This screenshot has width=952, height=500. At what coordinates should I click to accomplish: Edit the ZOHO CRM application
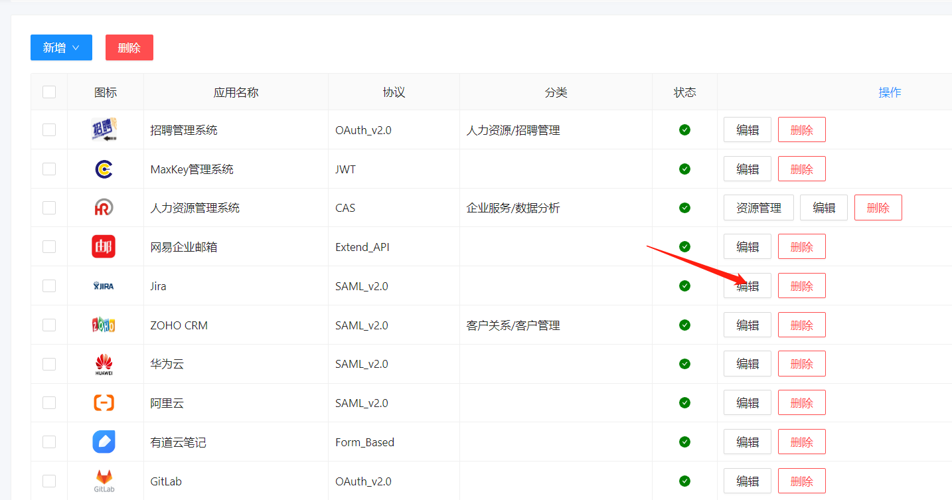pos(748,325)
